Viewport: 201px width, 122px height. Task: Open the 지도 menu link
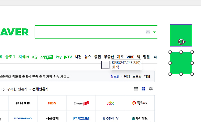tap(120, 57)
